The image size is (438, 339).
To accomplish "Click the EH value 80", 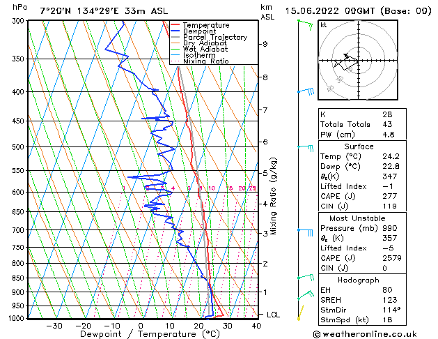I will pyautogui.click(x=387, y=290).
